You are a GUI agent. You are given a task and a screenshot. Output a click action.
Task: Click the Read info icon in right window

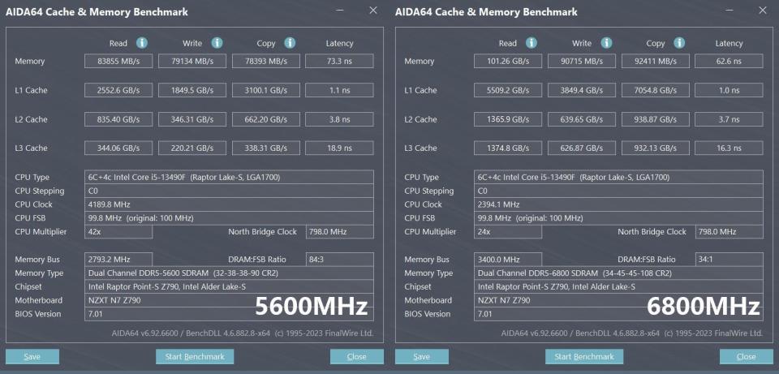pyautogui.click(x=532, y=43)
